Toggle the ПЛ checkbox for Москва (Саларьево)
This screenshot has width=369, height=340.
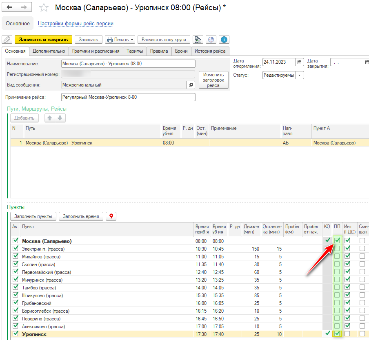pos(337,241)
